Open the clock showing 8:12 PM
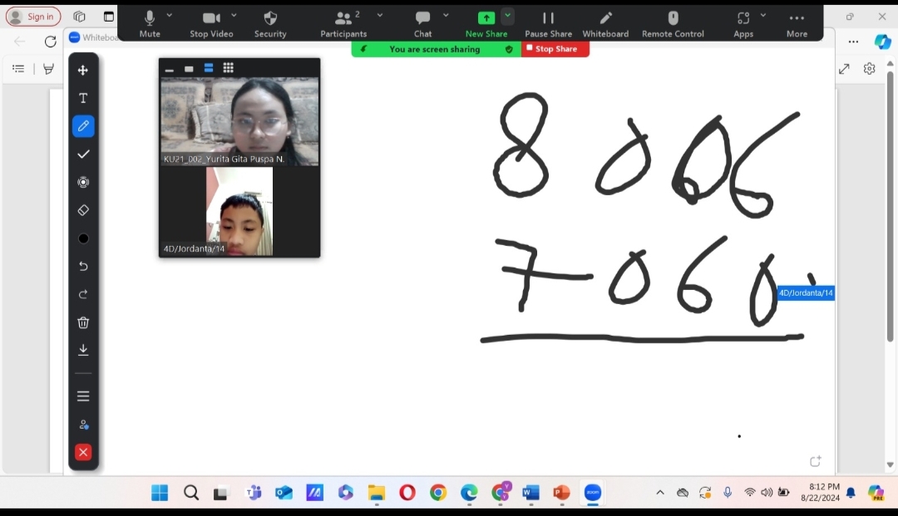This screenshot has height=516, width=898. click(821, 492)
